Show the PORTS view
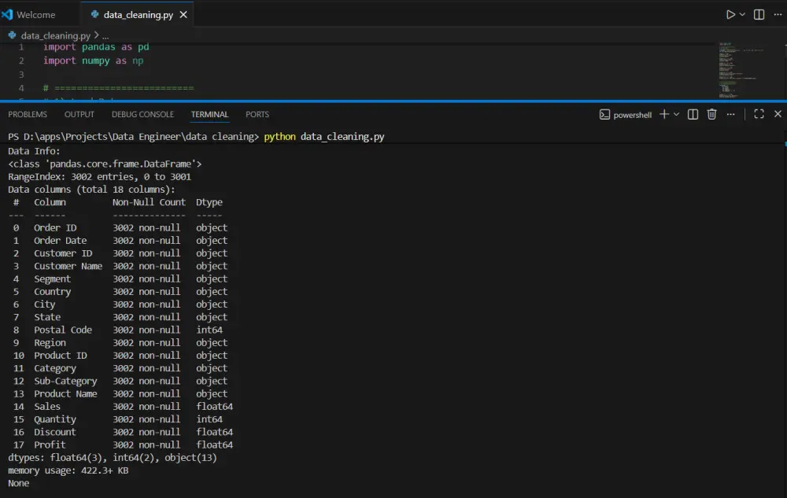The height and width of the screenshot is (498, 787). (257, 114)
